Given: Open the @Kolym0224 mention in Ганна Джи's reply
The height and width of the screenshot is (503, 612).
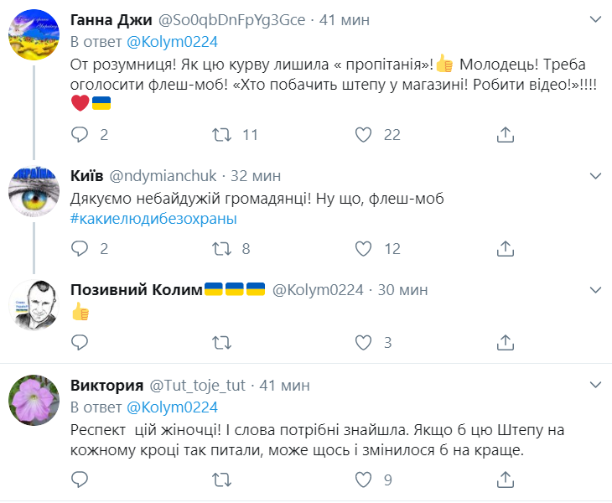Looking at the screenshot, I should [x=172, y=42].
